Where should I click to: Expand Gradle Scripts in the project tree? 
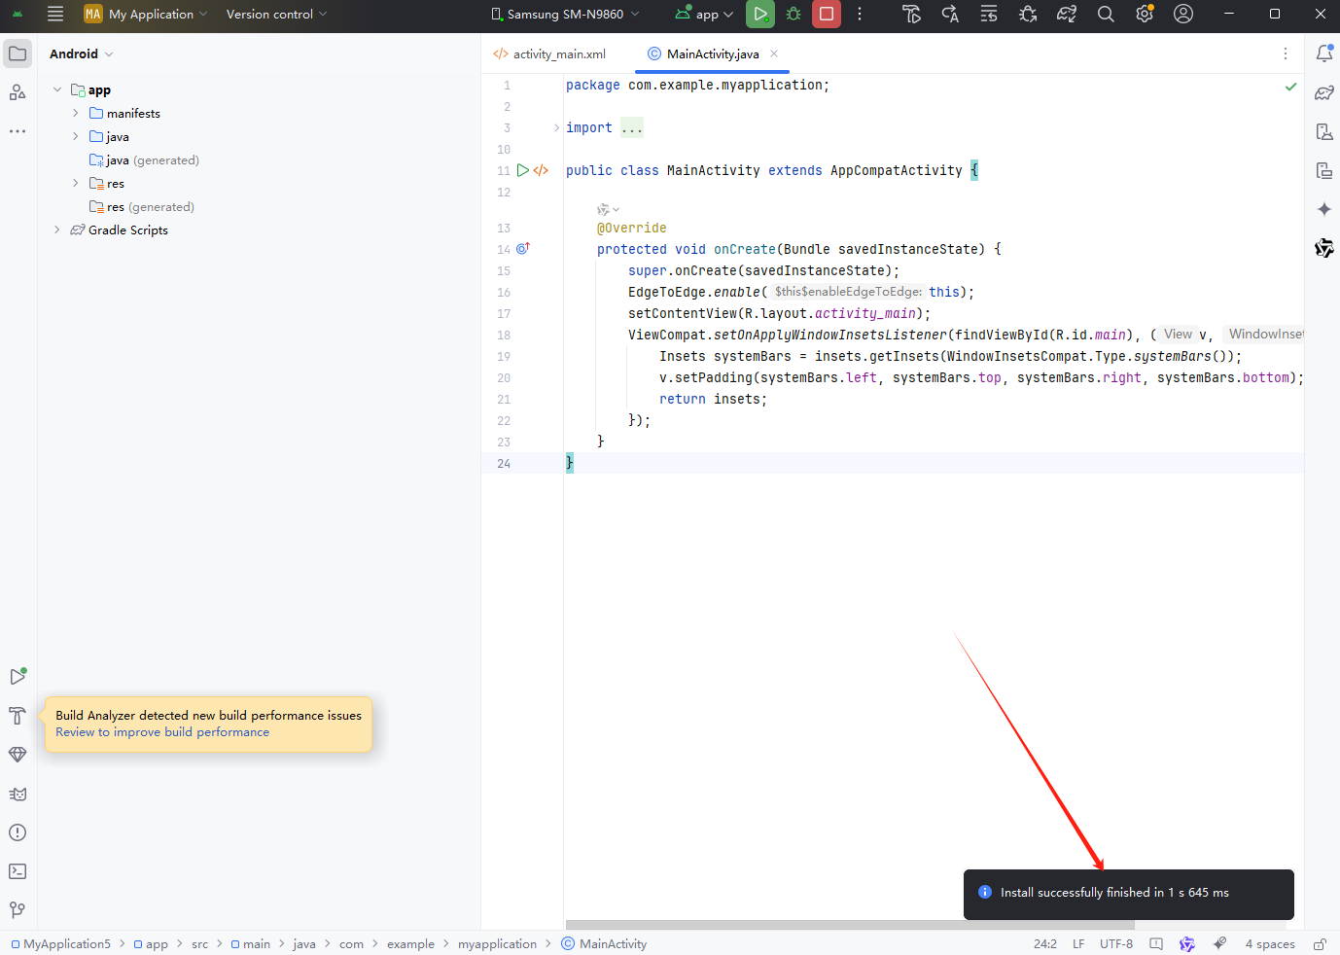click(x=56, y=230)
